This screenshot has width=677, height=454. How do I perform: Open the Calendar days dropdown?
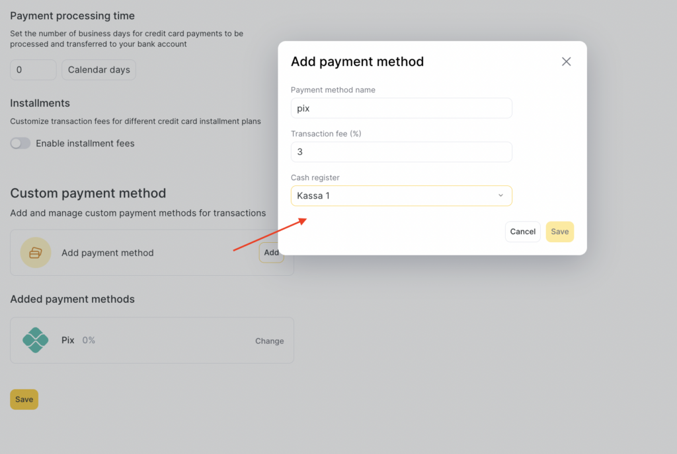pyautogui.click(x=99, y=70)
